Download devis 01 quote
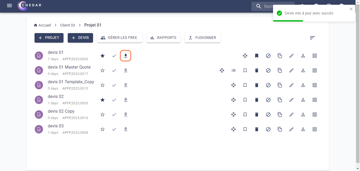This screenshot has width=360, height=171. coord(126,56)
